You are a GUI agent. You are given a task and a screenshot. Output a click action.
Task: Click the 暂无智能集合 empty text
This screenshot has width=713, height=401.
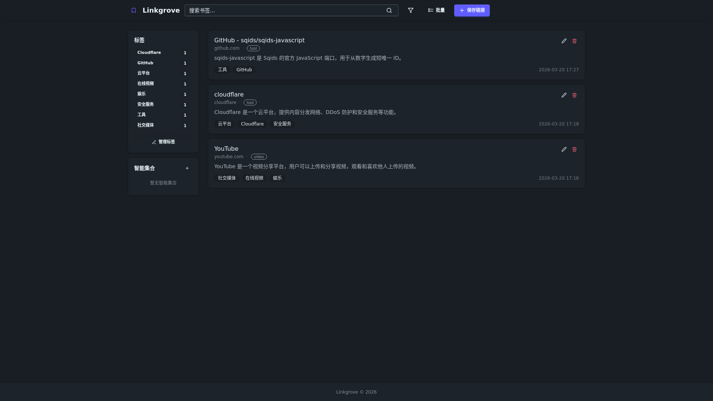tap(163, 183)
